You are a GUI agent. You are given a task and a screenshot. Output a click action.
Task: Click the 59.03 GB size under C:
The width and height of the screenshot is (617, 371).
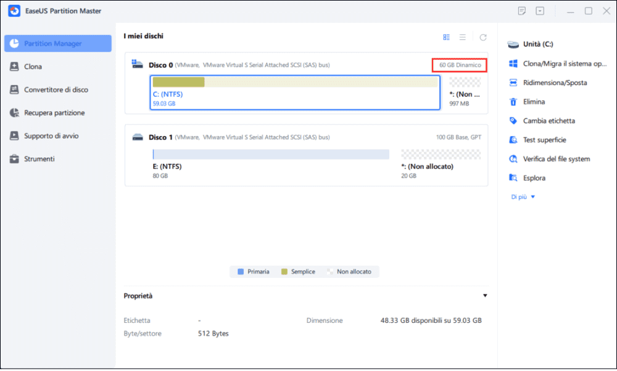click(x=164, y=104)
